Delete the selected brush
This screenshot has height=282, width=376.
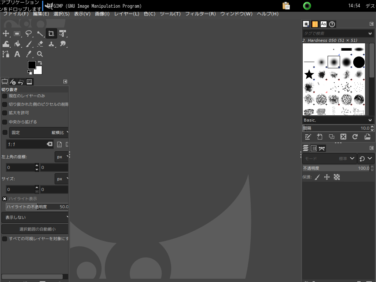point(343,137)
